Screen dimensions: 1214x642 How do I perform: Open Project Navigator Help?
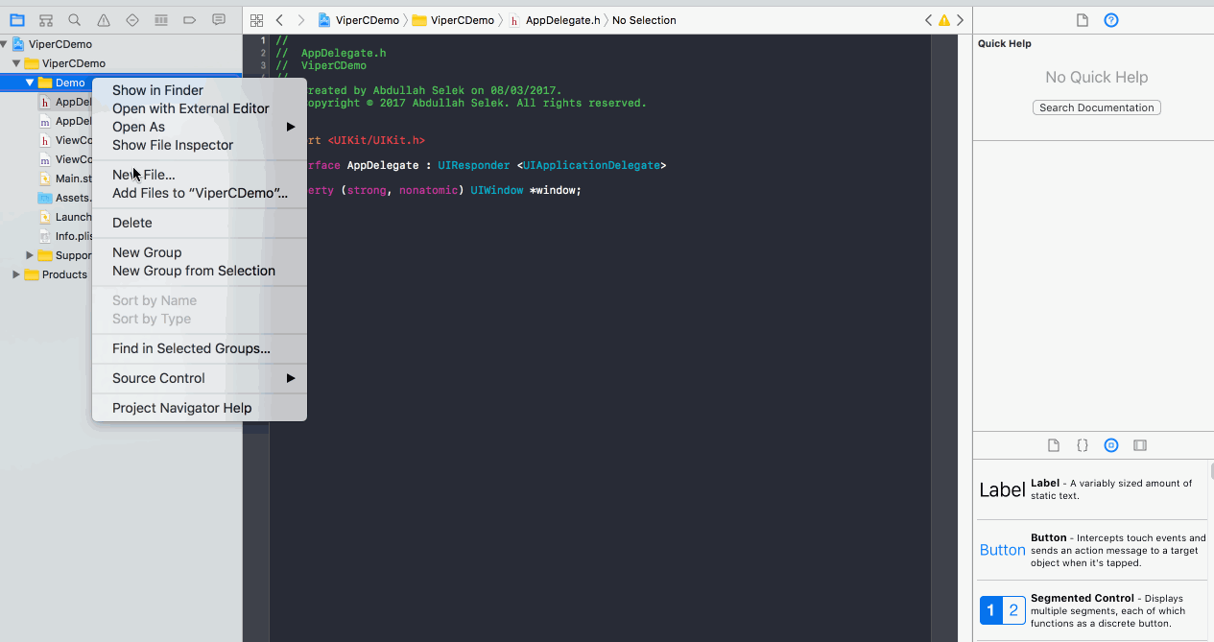click(x=199, y=408)
